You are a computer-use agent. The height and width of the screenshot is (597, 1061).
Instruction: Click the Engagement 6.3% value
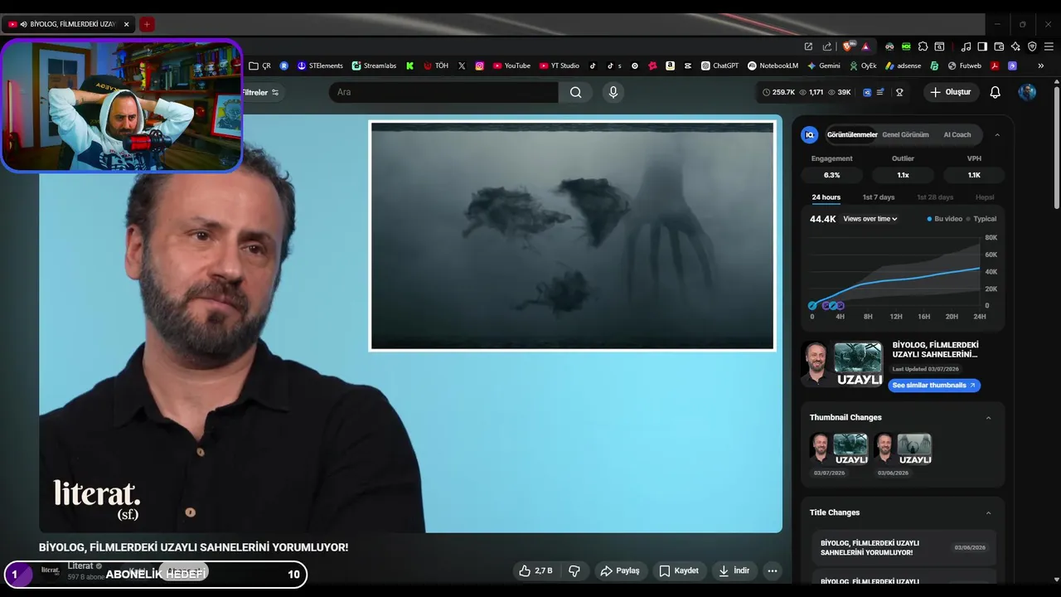(x=831, y=175)
